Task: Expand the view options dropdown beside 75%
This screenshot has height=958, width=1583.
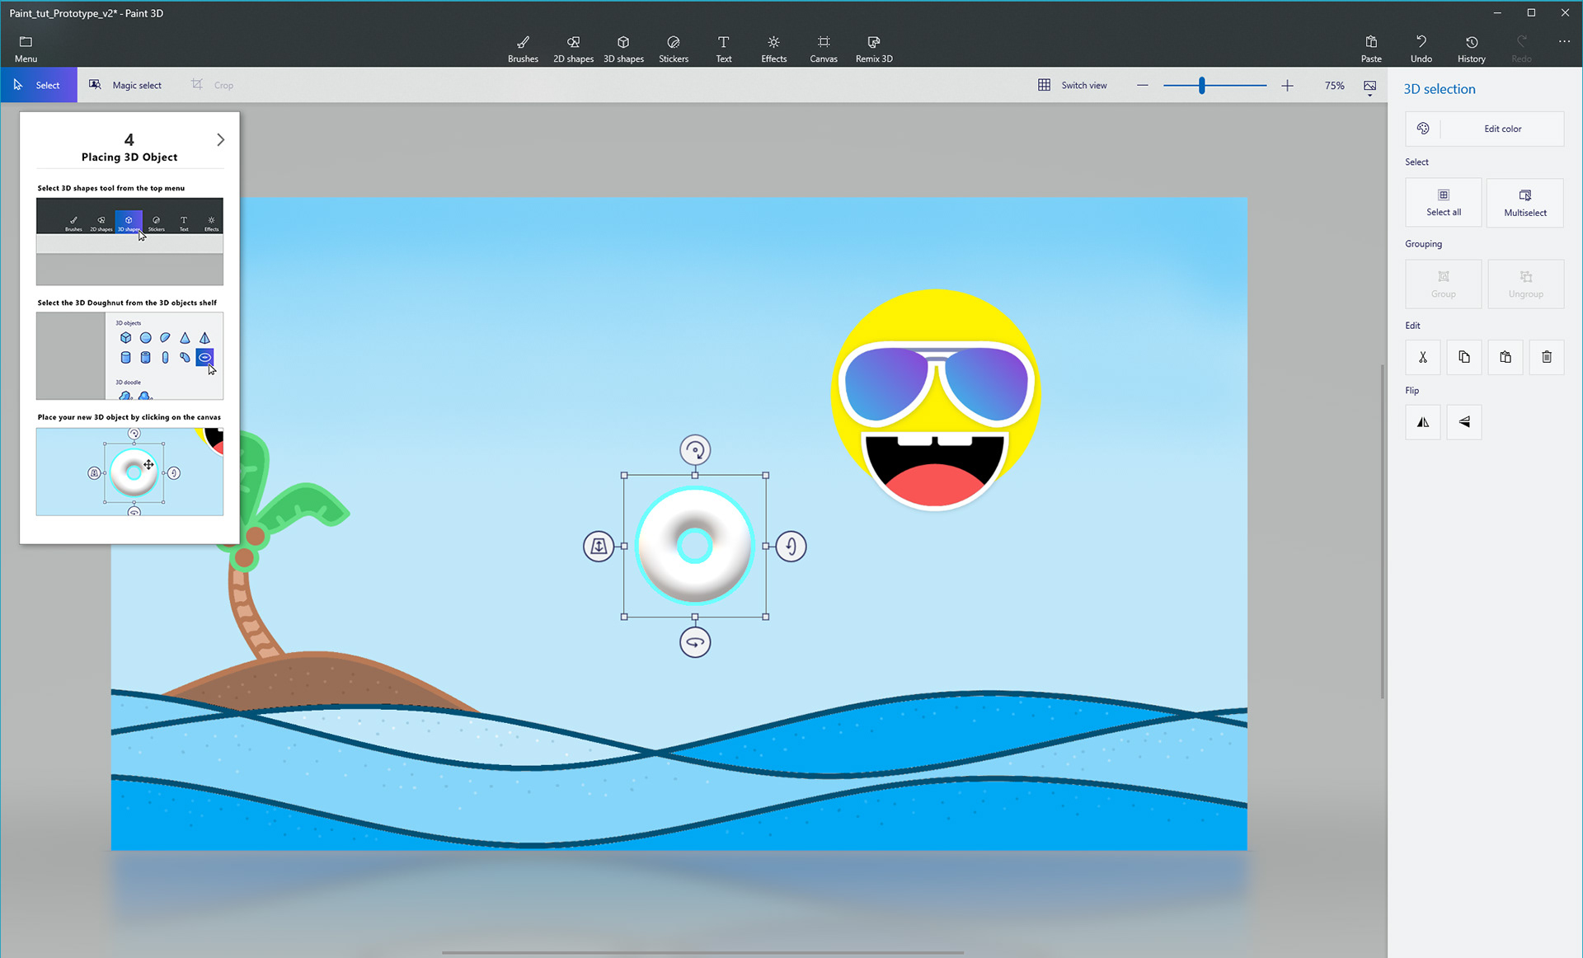Action: pyautogui.click(x=1369, y=87)
